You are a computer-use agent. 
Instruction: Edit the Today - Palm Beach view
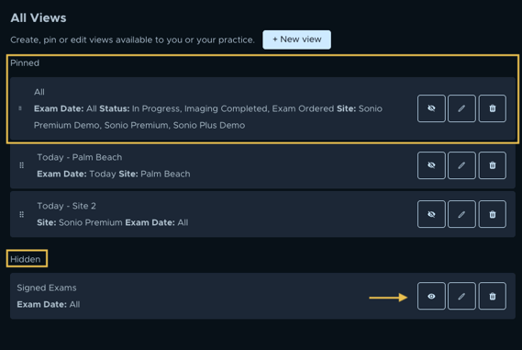(x=461, y=165)
